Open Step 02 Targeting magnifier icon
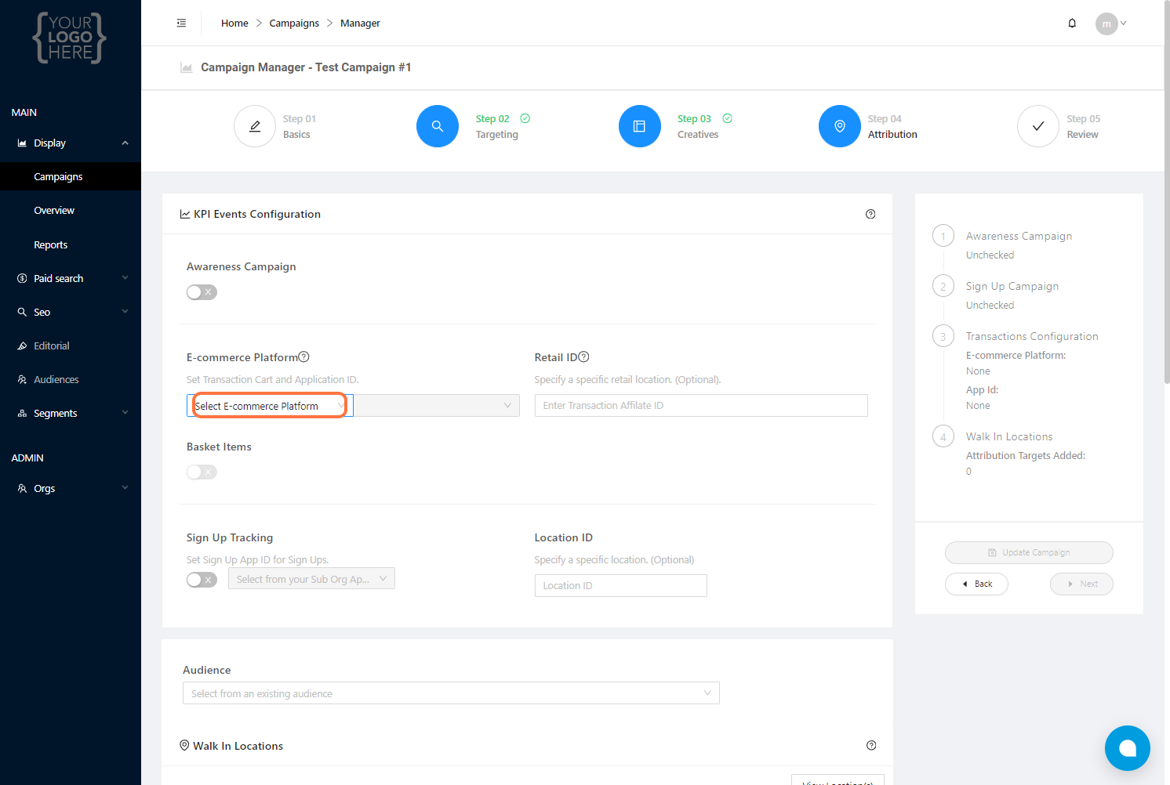The width and height of the screenshot is (1170, 785). coord(438,126)
